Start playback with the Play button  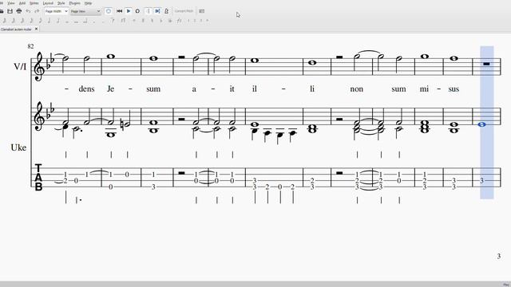pyautogui.click(x=129, y=11)
